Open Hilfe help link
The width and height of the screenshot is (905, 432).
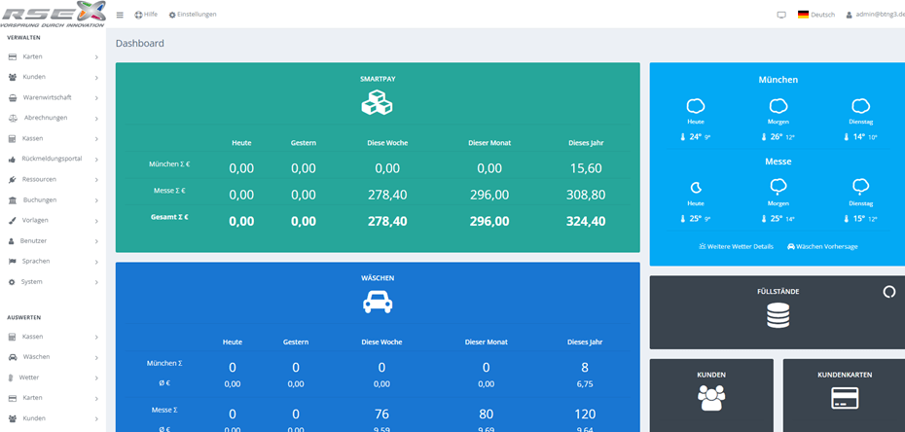tap(146, 15)
